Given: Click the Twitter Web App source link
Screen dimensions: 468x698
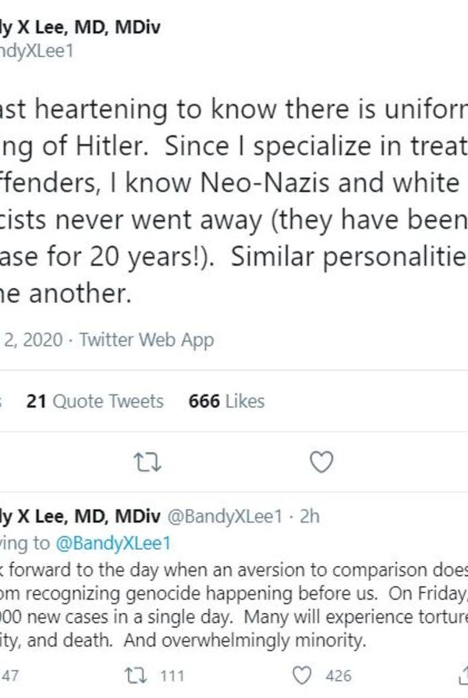Looking at the screenshot, I should [147, 340].
